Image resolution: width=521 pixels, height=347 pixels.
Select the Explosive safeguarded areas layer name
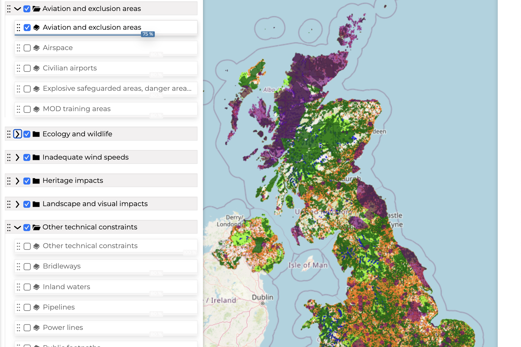[x=117, y=89]
